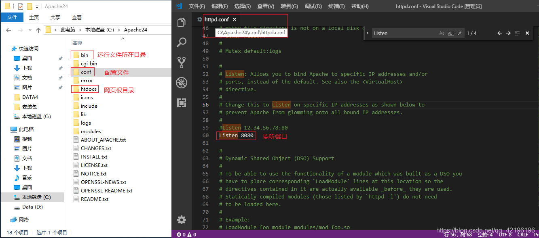The height and width of the screenshot is (238, 539).
Task: Open the Explorer view in VS Code activity bar
Action: (x=182, y=23)
